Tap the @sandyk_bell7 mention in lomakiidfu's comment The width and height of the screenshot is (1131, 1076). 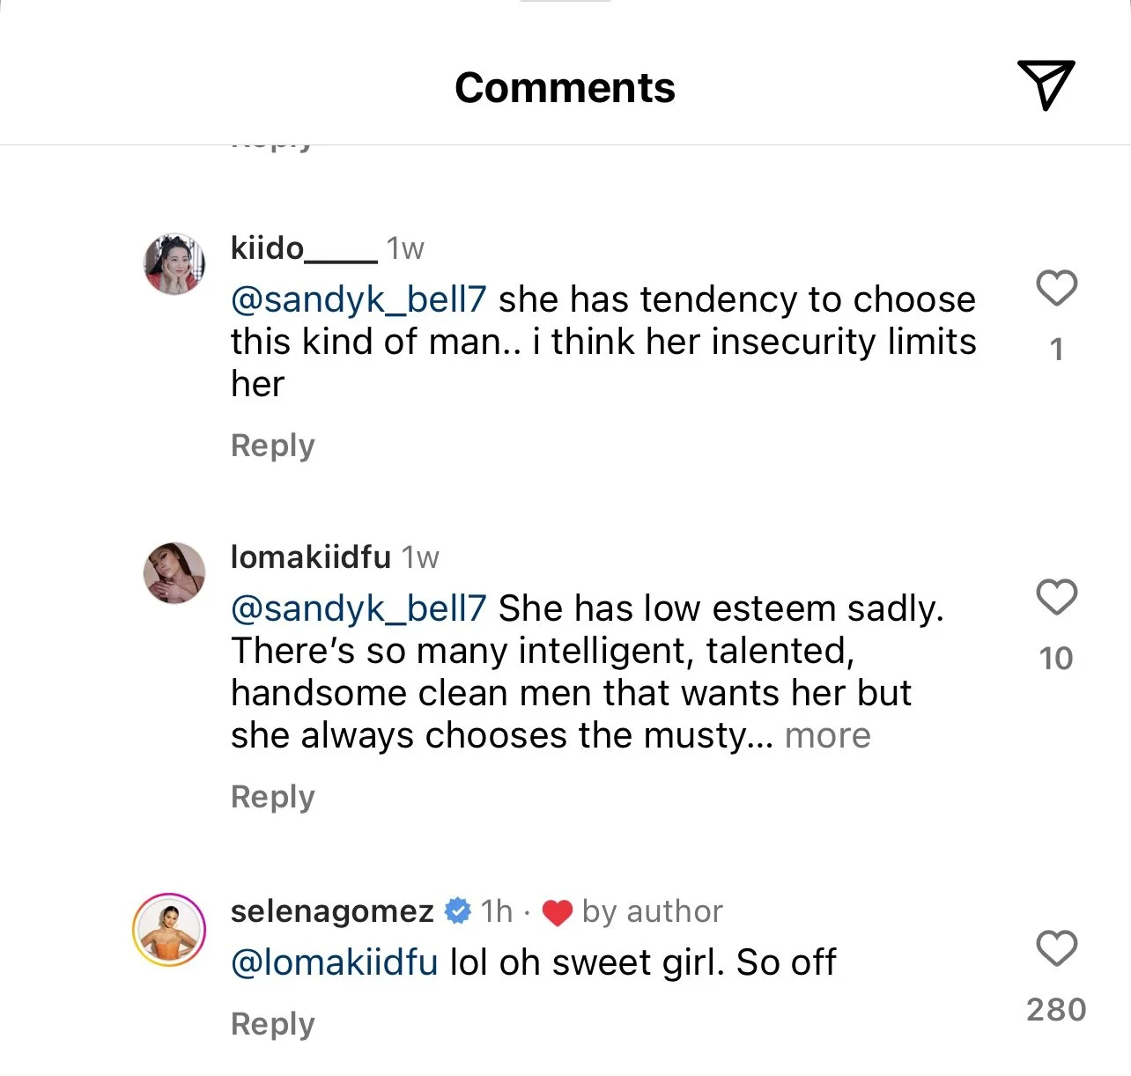click(x=358, y=608)
